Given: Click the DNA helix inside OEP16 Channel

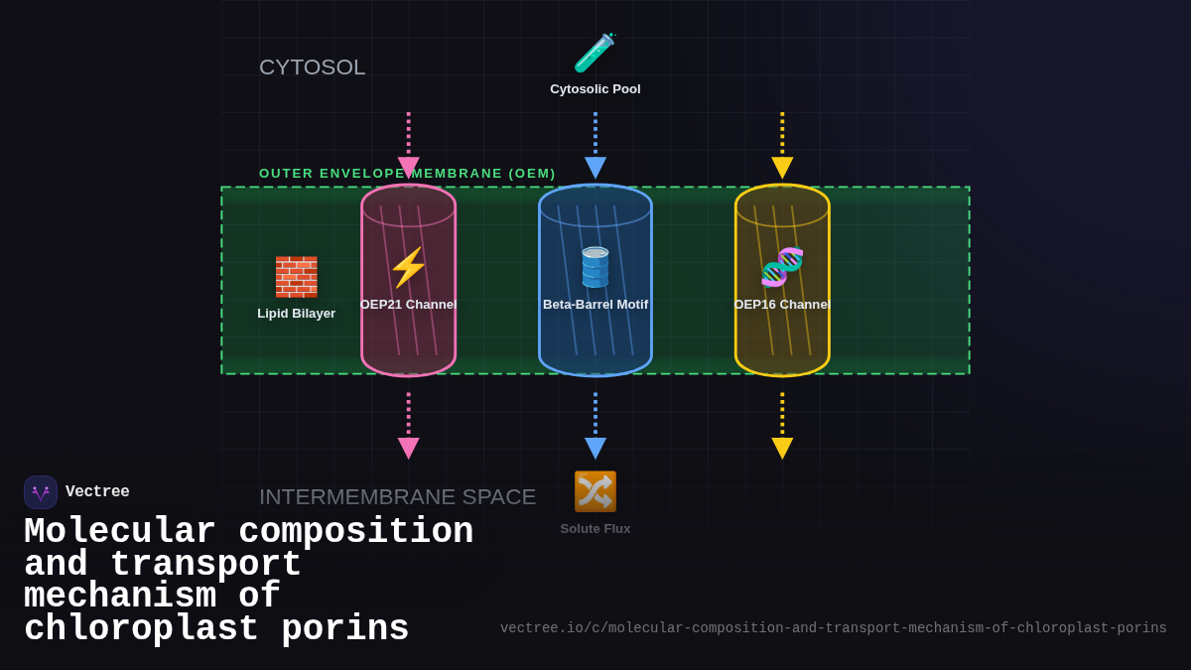Looking at the screenshot, I should [782, 266].
